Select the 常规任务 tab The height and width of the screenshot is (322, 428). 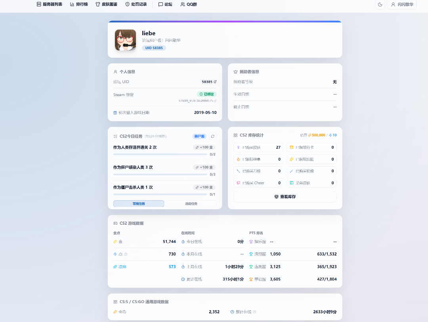click(x=139, y=204)
